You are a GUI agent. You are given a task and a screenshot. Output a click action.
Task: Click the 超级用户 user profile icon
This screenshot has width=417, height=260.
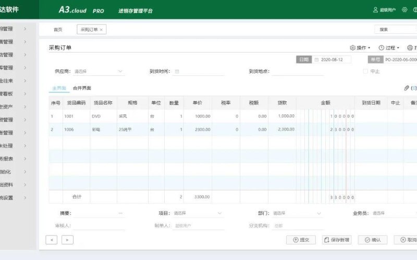pos(375,10)
